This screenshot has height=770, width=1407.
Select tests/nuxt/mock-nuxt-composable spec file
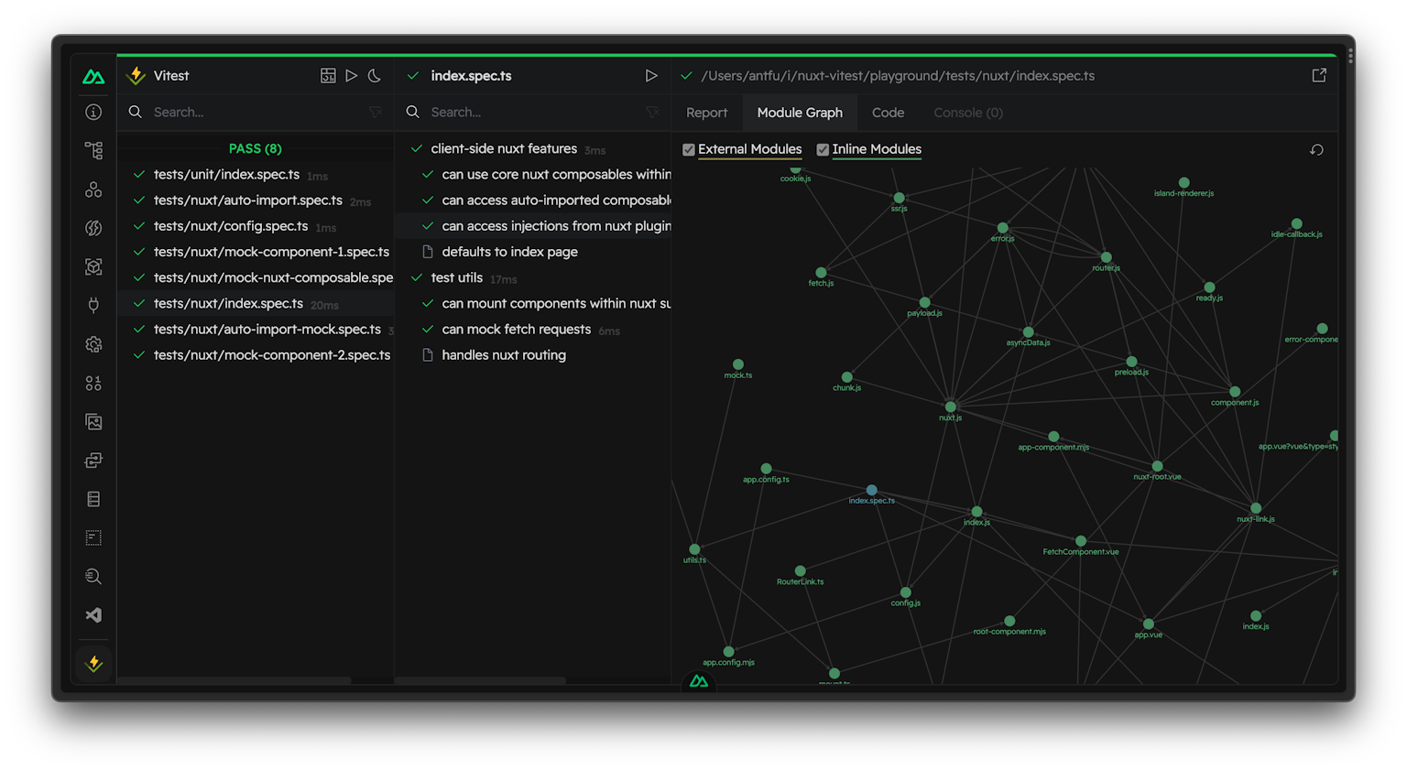(256, 277)
